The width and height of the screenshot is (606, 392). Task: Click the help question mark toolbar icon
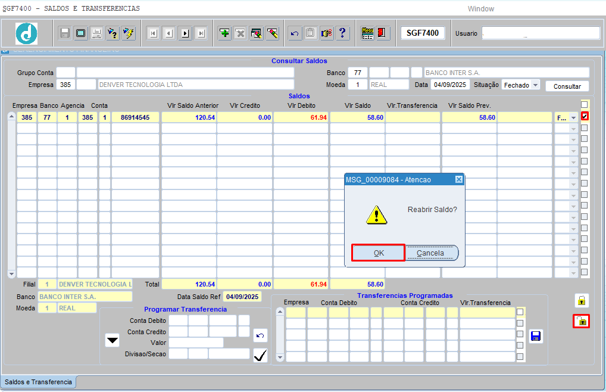342,33
